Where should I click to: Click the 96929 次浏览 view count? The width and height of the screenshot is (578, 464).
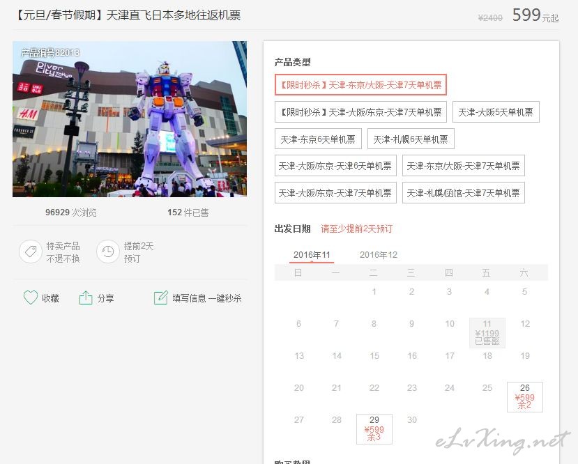(x=71, y=212)
